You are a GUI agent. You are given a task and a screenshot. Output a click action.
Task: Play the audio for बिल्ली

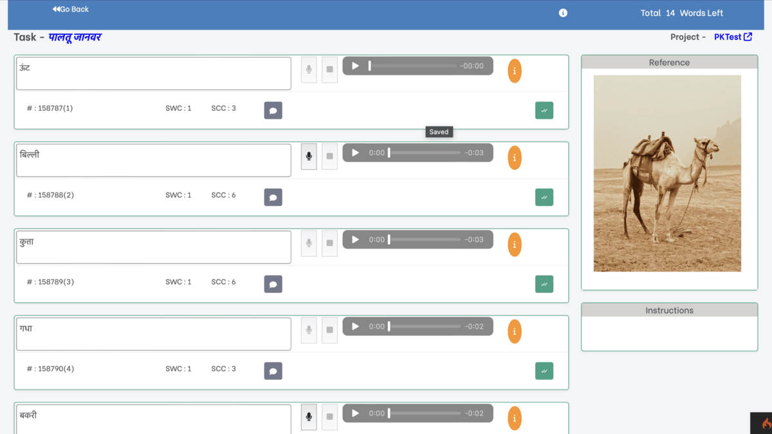pyautogui.click(x=355, y=153)
